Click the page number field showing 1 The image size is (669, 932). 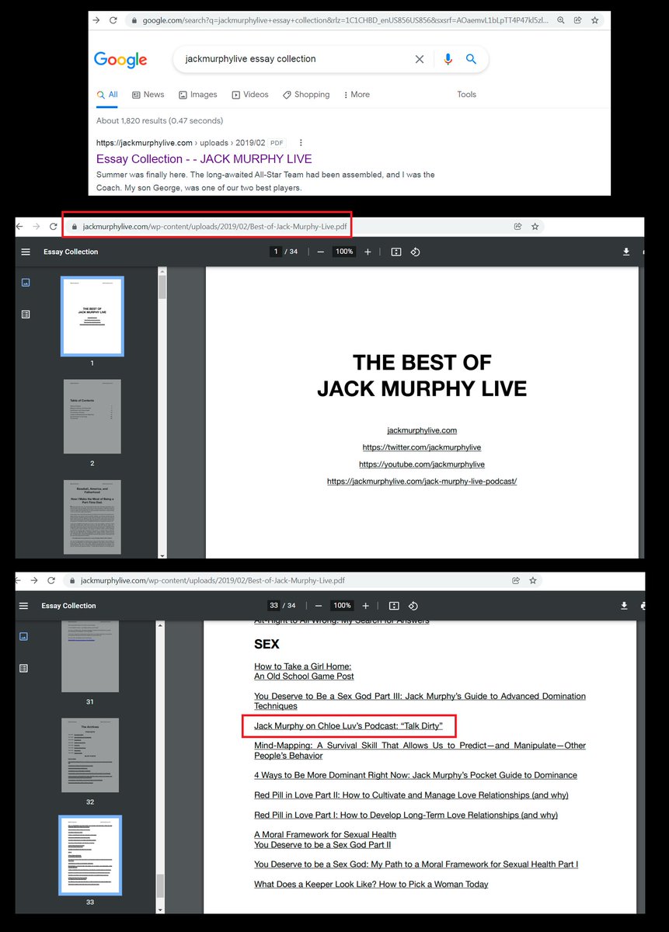coord(275,252)
